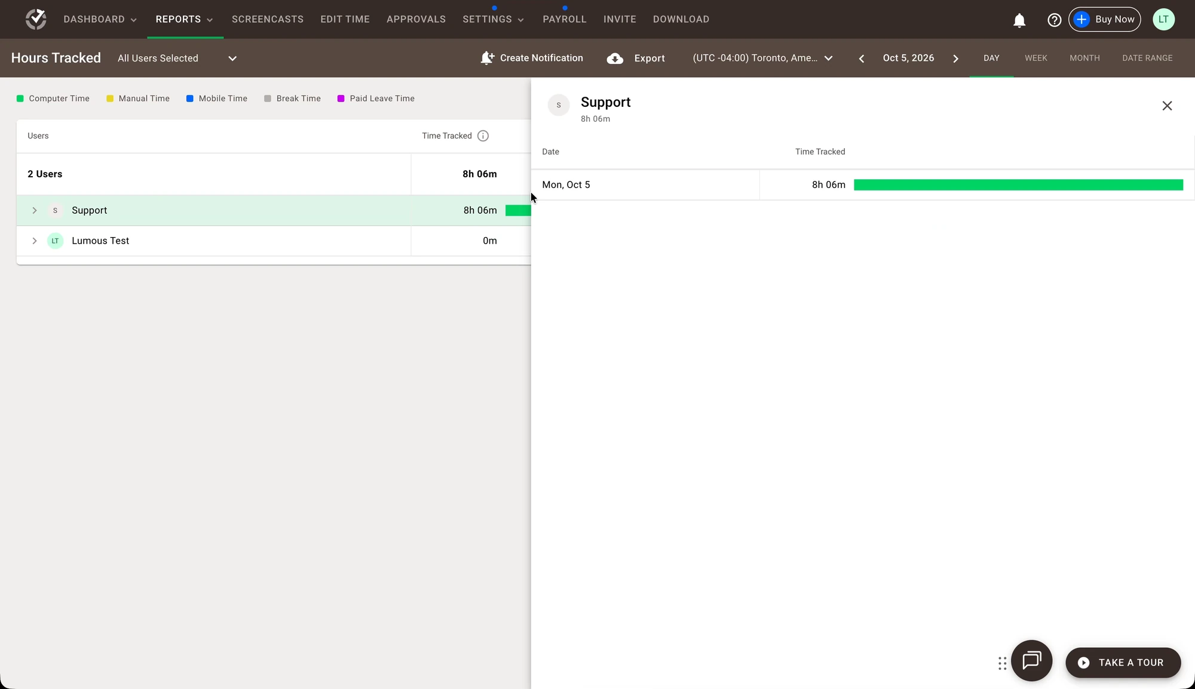This screenshot has width=1195, height=689.
Task: Click the drag handle dots beside chat
Action: point(1002,663)
